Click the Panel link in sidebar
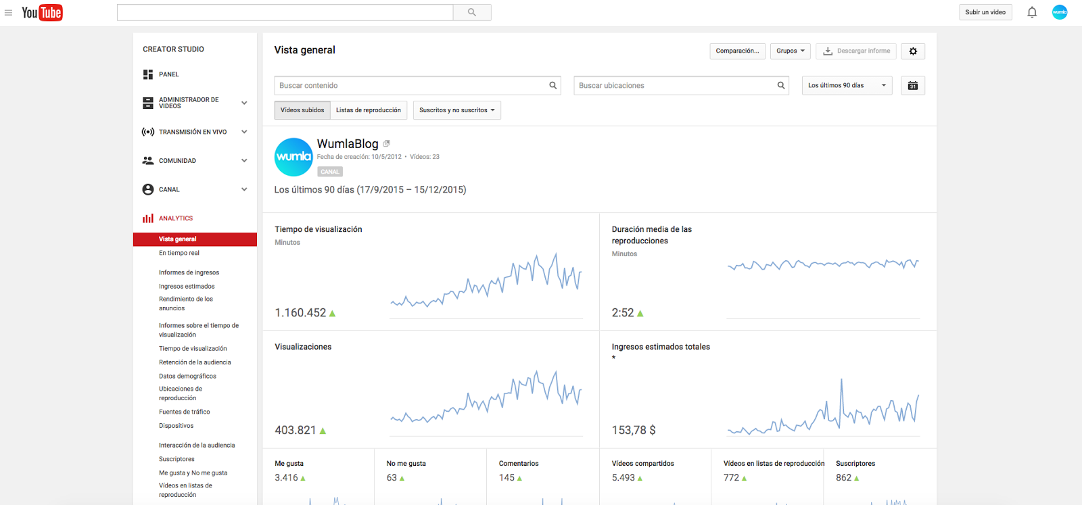Image resolution: width=1082 pixels, height=505 pixels. tap(169, 74)
